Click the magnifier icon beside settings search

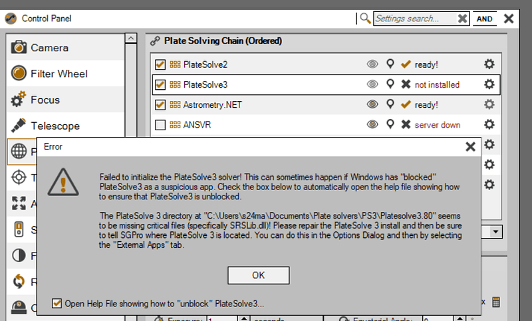point(366,19)
